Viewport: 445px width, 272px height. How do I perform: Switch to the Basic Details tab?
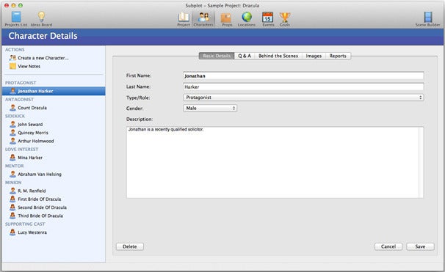(217, 56)
